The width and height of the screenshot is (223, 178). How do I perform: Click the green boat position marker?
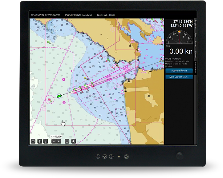pos(59,96)
